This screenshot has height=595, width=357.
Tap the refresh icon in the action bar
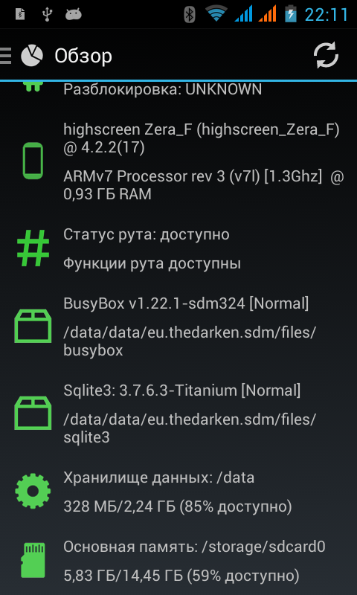pyautogui.click(x=326, y=55)
